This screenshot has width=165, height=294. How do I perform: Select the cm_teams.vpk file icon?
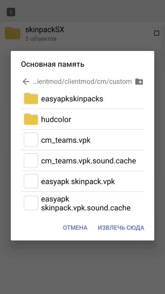31,140
